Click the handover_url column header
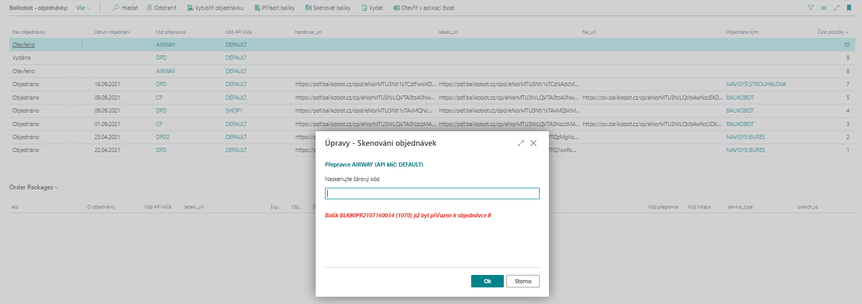Image resolution: width=862 pixels, height=304 pixels. [308, 32]
